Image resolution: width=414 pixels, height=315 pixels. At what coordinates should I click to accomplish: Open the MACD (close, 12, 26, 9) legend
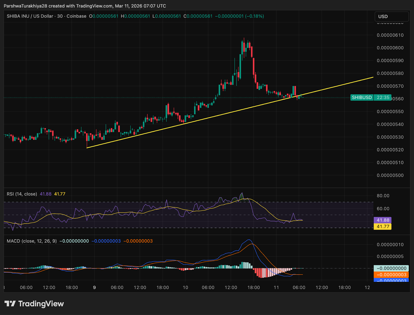32,241
